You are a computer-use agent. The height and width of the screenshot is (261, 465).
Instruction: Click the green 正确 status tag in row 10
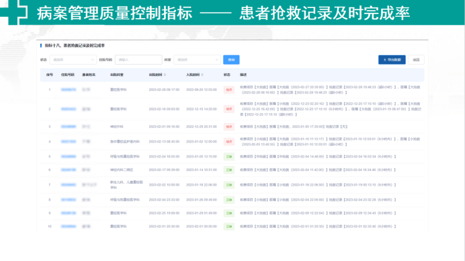[x=229, y=227]
